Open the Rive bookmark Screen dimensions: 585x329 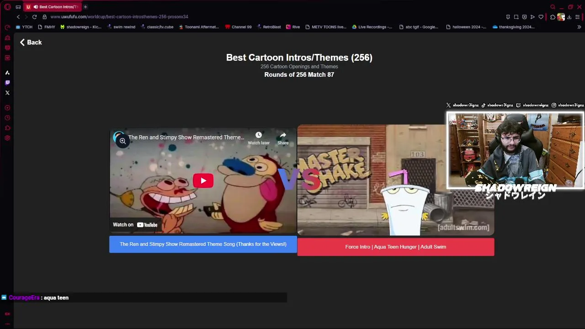293,27
